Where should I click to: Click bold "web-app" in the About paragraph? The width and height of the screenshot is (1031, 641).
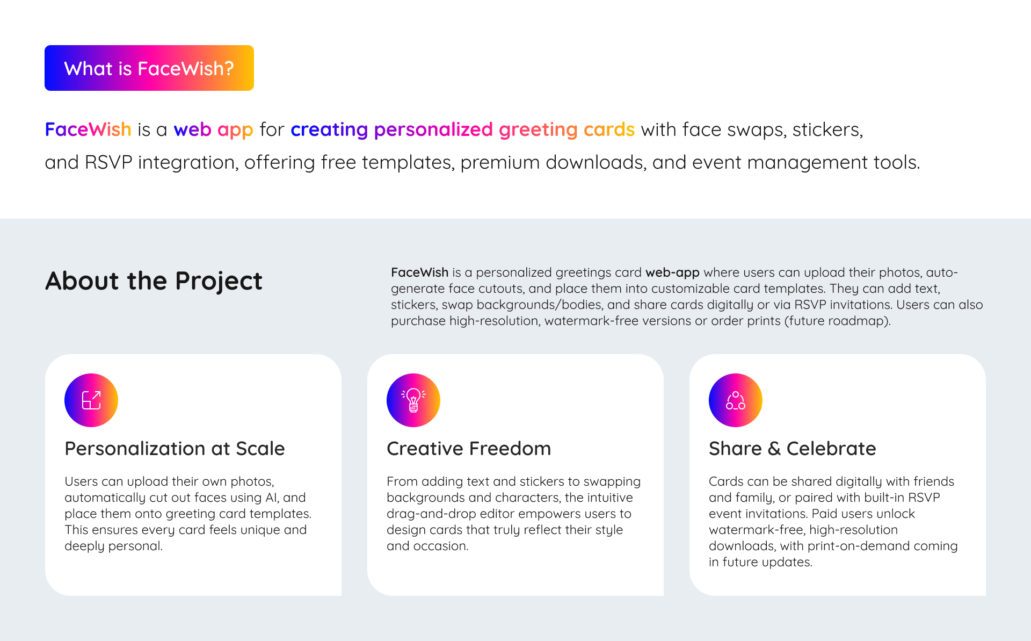click(x=672, y=272)
